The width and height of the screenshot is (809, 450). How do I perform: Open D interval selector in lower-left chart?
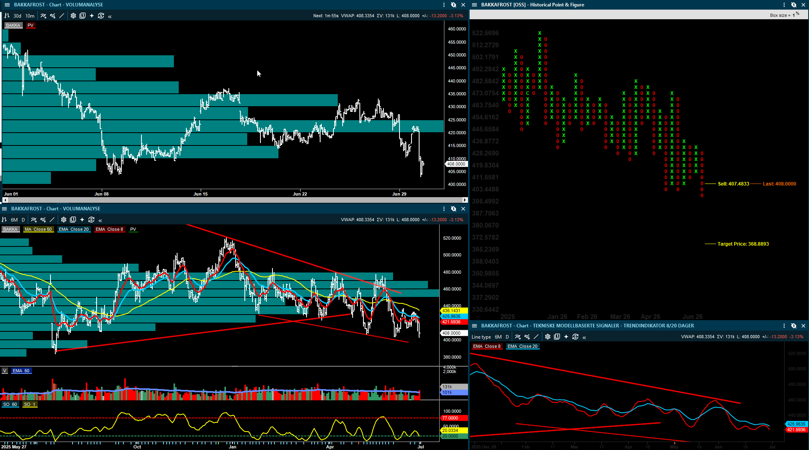(x=23, y=220)
